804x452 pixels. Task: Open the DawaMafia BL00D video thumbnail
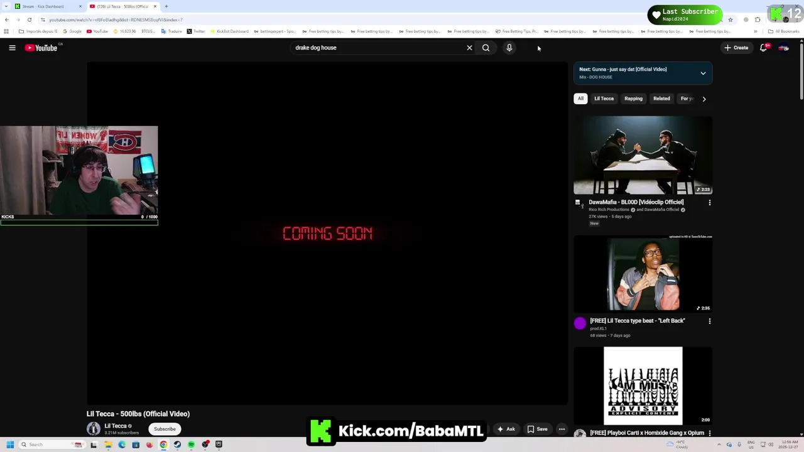(643, 155)
